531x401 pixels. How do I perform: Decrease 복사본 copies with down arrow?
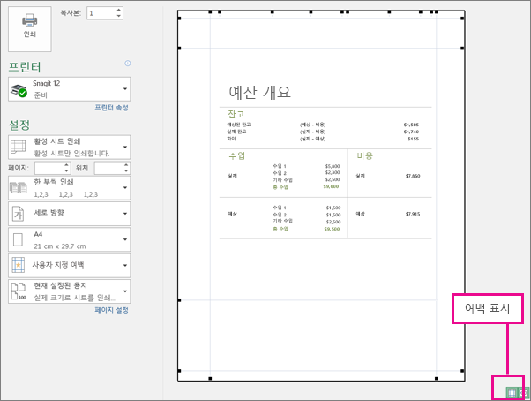tap(118, 16)
